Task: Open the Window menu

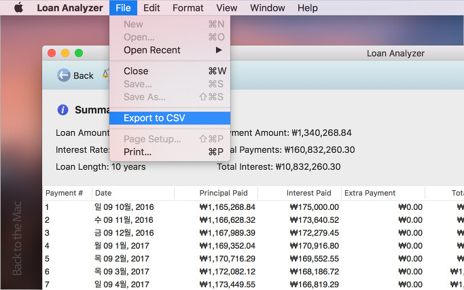Action: point(268,7)
